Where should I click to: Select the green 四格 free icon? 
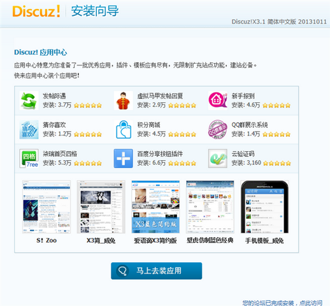click(x=29, y=158)
